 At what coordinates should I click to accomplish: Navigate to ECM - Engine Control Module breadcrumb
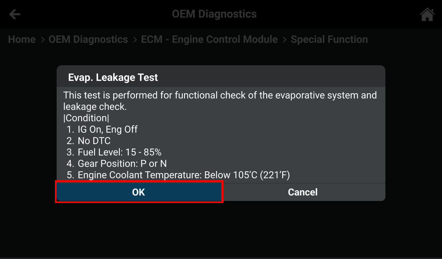tap(209, 39)
